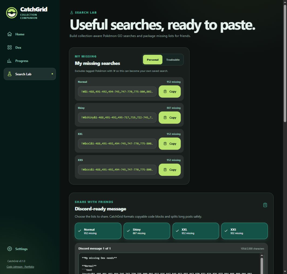Click the 'Discord message 1 of 1' label
Image resolution: width=287 pixels, height=274 pixels.
coord(94,248)
